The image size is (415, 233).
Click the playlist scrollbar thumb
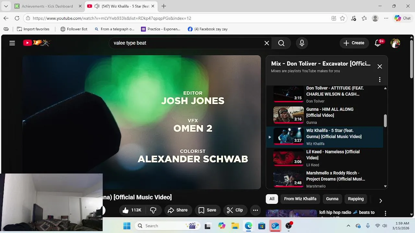click(x=385, y=121)
